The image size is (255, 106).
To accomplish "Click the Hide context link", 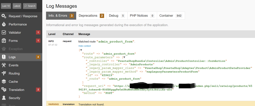I will pyautogui.click(x=85, y=46).
